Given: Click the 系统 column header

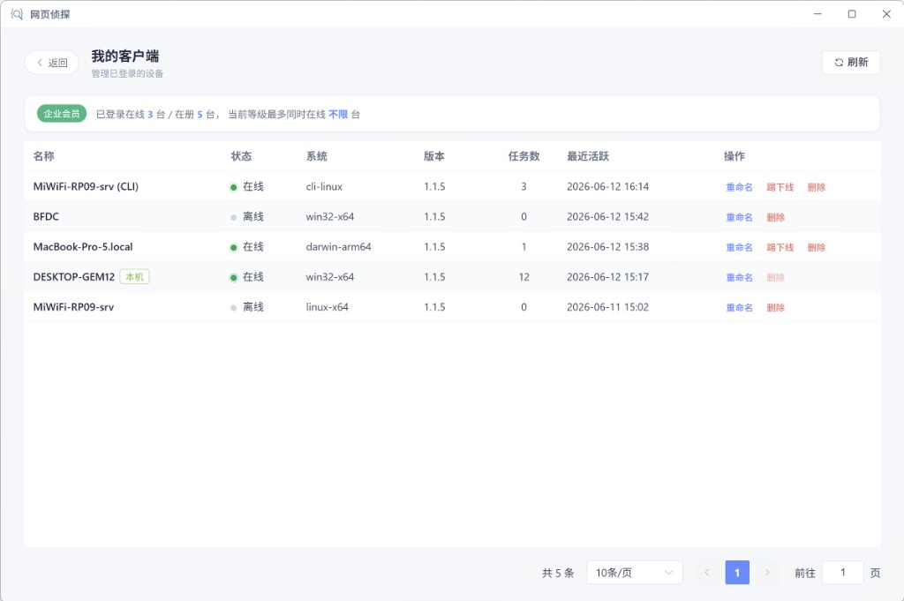Looking at the screenshot, I should tap(317, 156).
